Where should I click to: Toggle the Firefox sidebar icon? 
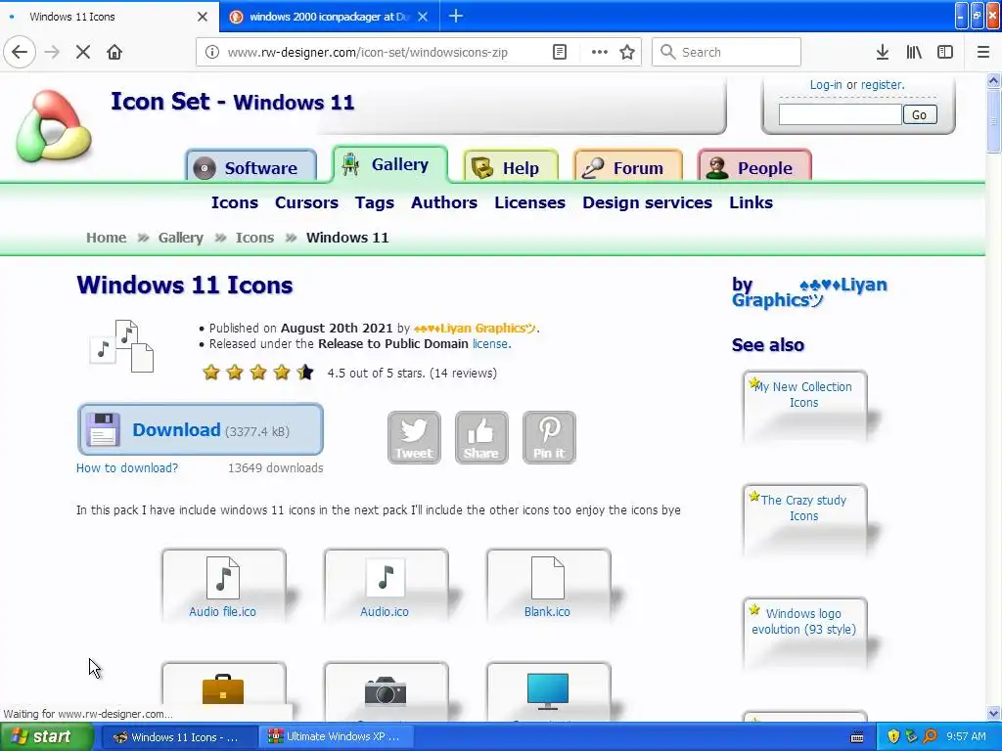coord(945,52)
